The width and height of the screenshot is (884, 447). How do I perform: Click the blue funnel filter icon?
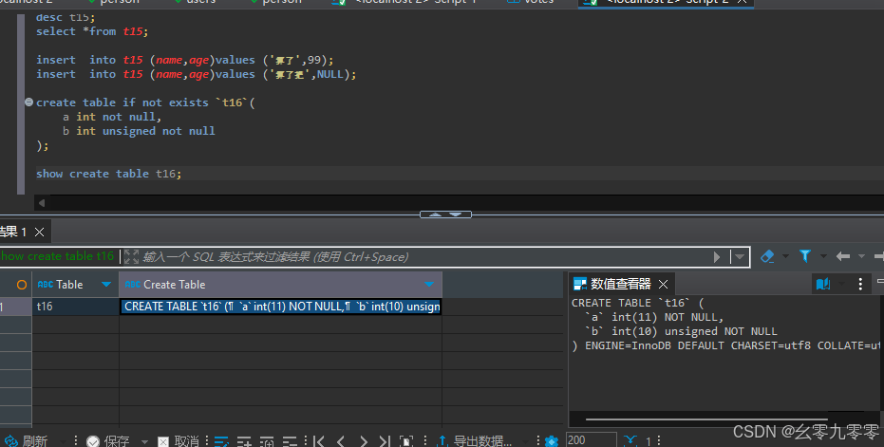(x=805, y=256)
